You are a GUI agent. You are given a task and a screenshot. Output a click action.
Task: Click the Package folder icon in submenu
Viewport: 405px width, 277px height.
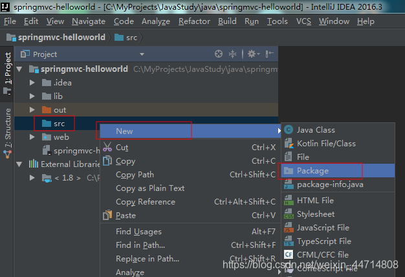click(x=289, y=171)
